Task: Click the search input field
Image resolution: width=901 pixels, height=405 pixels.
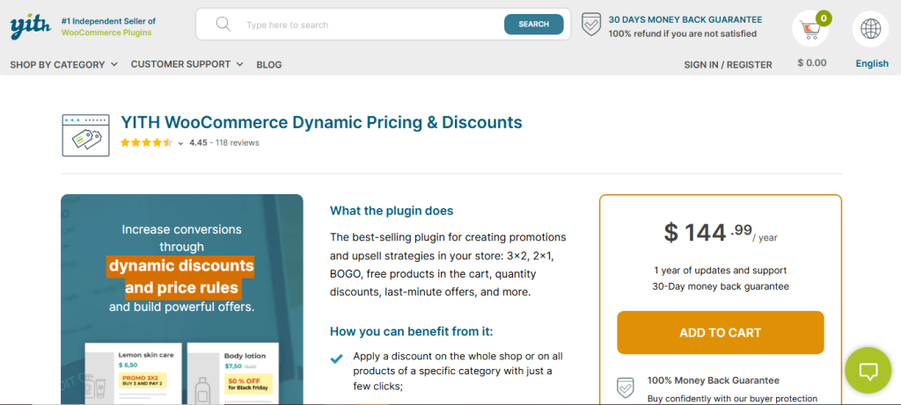Action: tap(370, 25)
